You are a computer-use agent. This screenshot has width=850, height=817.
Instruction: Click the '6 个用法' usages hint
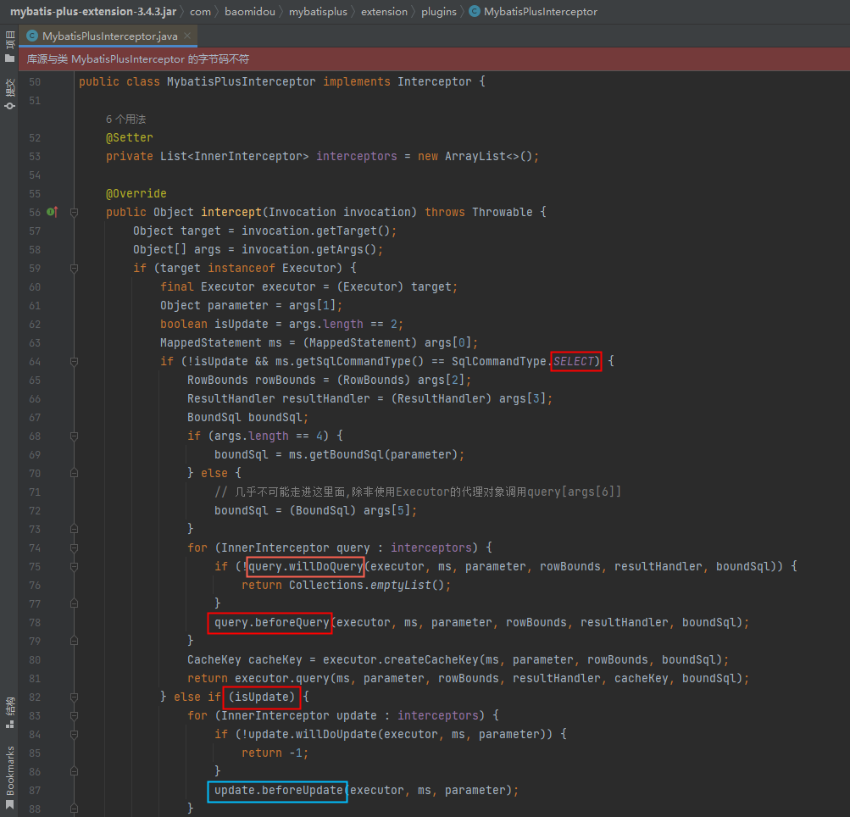click(x=125, y=119)
